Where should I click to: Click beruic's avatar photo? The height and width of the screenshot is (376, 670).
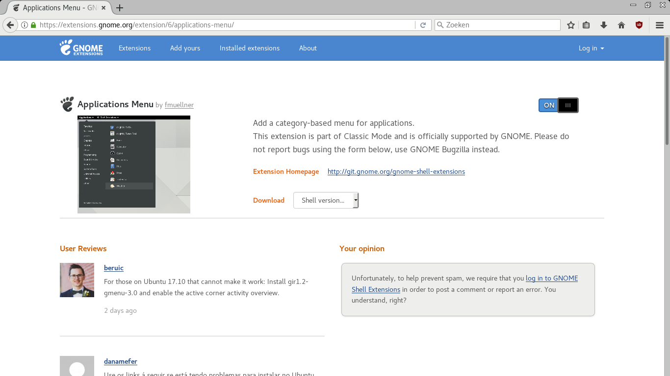77,280
